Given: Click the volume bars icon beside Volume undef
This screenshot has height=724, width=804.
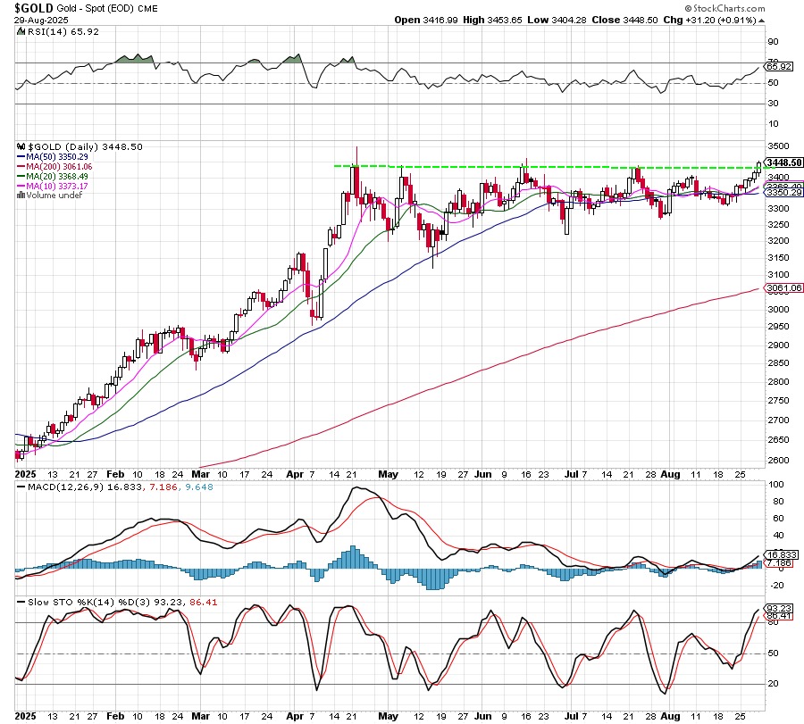Looking at the screenshot, I should (21, 196).
